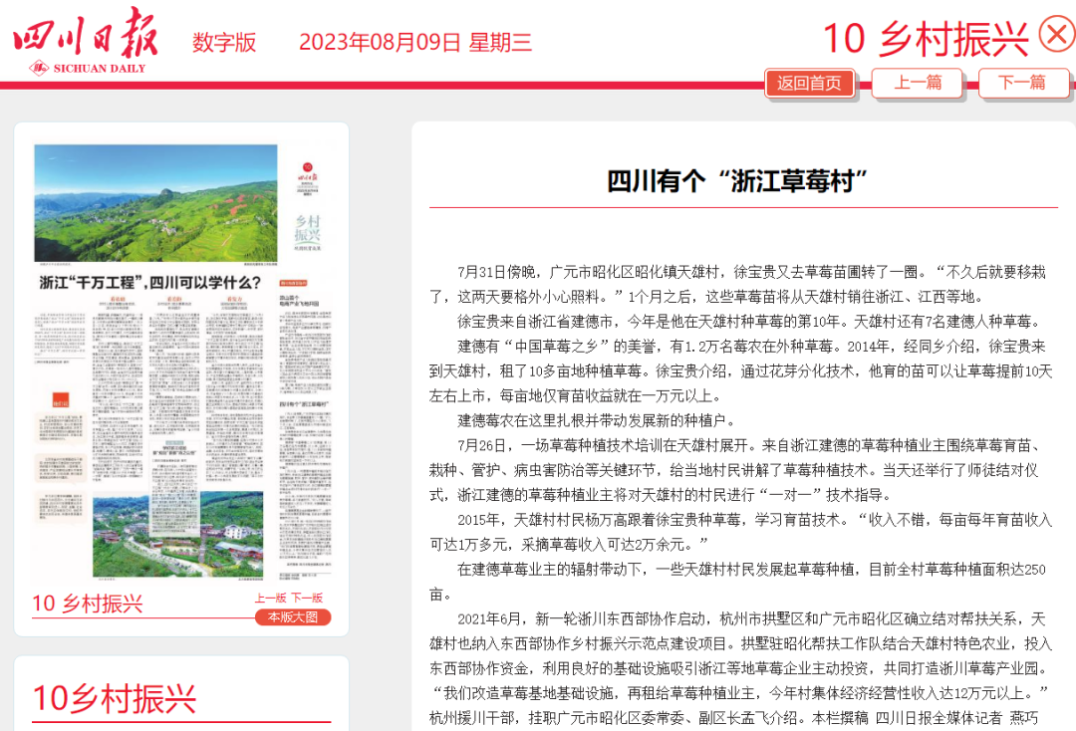The width and height of the screenshot is (1076, 731).
Task: Click the landscape photo at top of page thumbnail
Action: [x=155, y=202]
